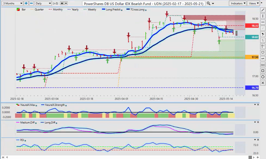The image size is (266, 159).
Task: Click the Long.Predict settings dot
Action: click(x=122, y=10)
